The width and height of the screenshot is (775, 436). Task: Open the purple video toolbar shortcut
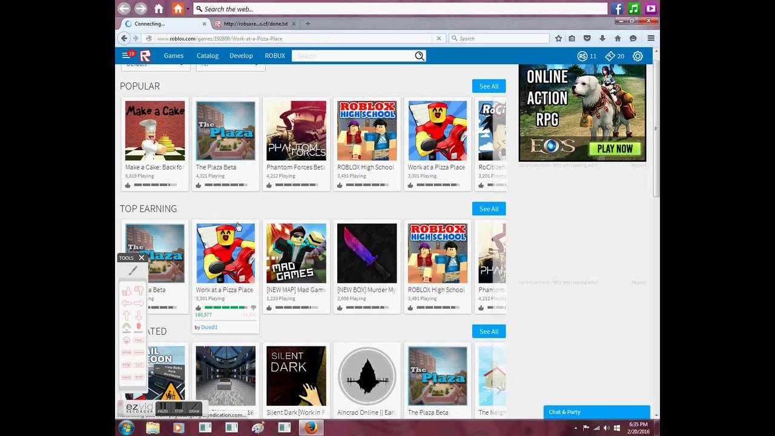(651, 8)
